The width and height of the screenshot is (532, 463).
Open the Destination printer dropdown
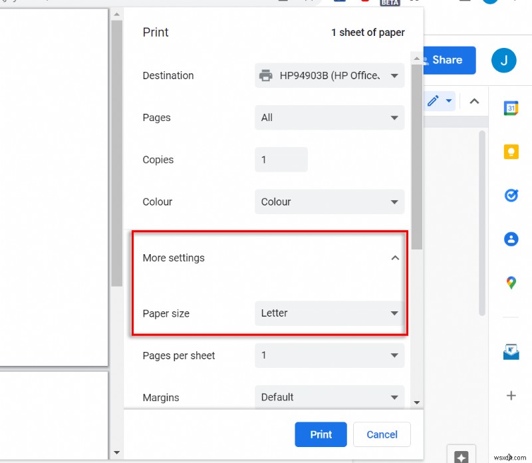tap(329, 75)
